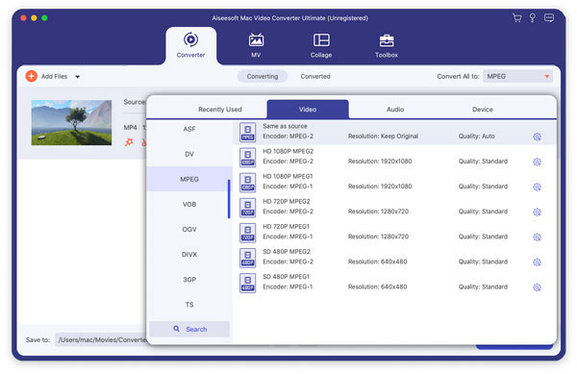The height and width of the screenshot is (374, 577).
Task: Click the search magnifier icon
Action: (177, 329)
